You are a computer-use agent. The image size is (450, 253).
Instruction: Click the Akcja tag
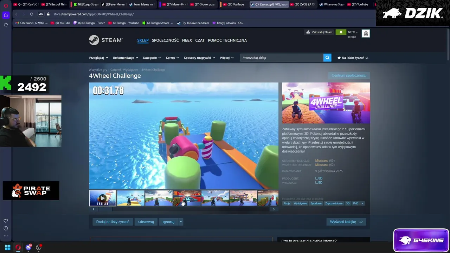pos(287,203)
